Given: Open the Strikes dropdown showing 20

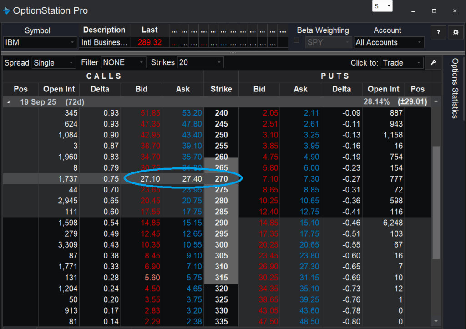Looking at the screenshot, I should 200,62.
